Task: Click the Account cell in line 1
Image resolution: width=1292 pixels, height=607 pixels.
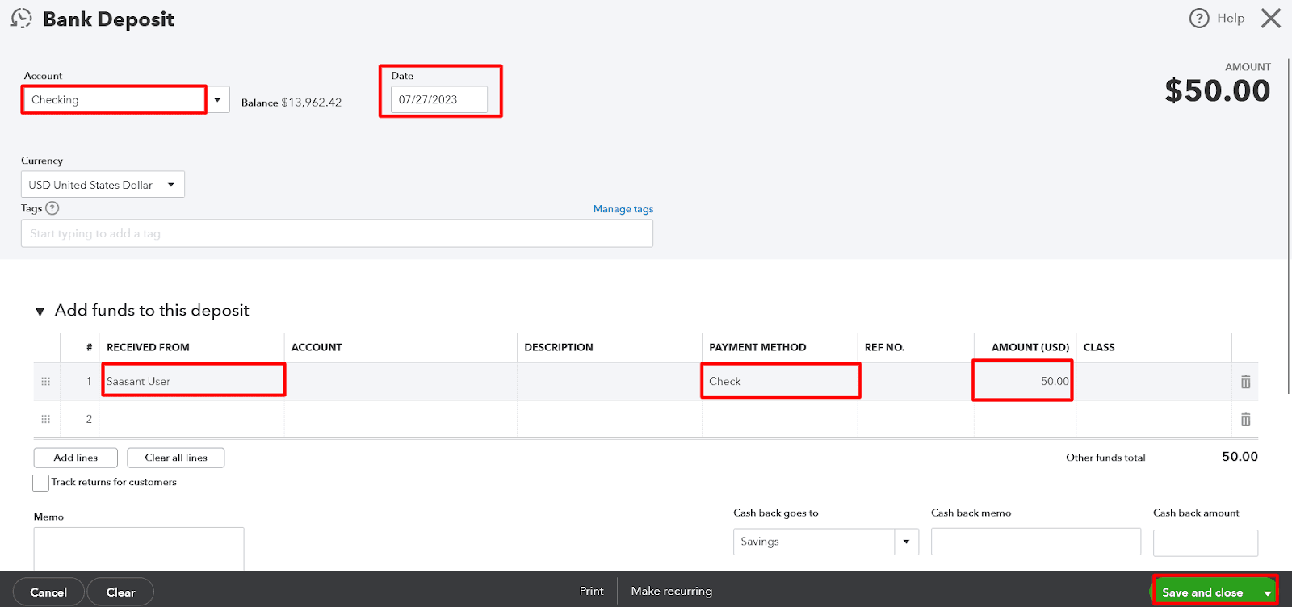Action: pyautogui.click(x=401, y=381)
